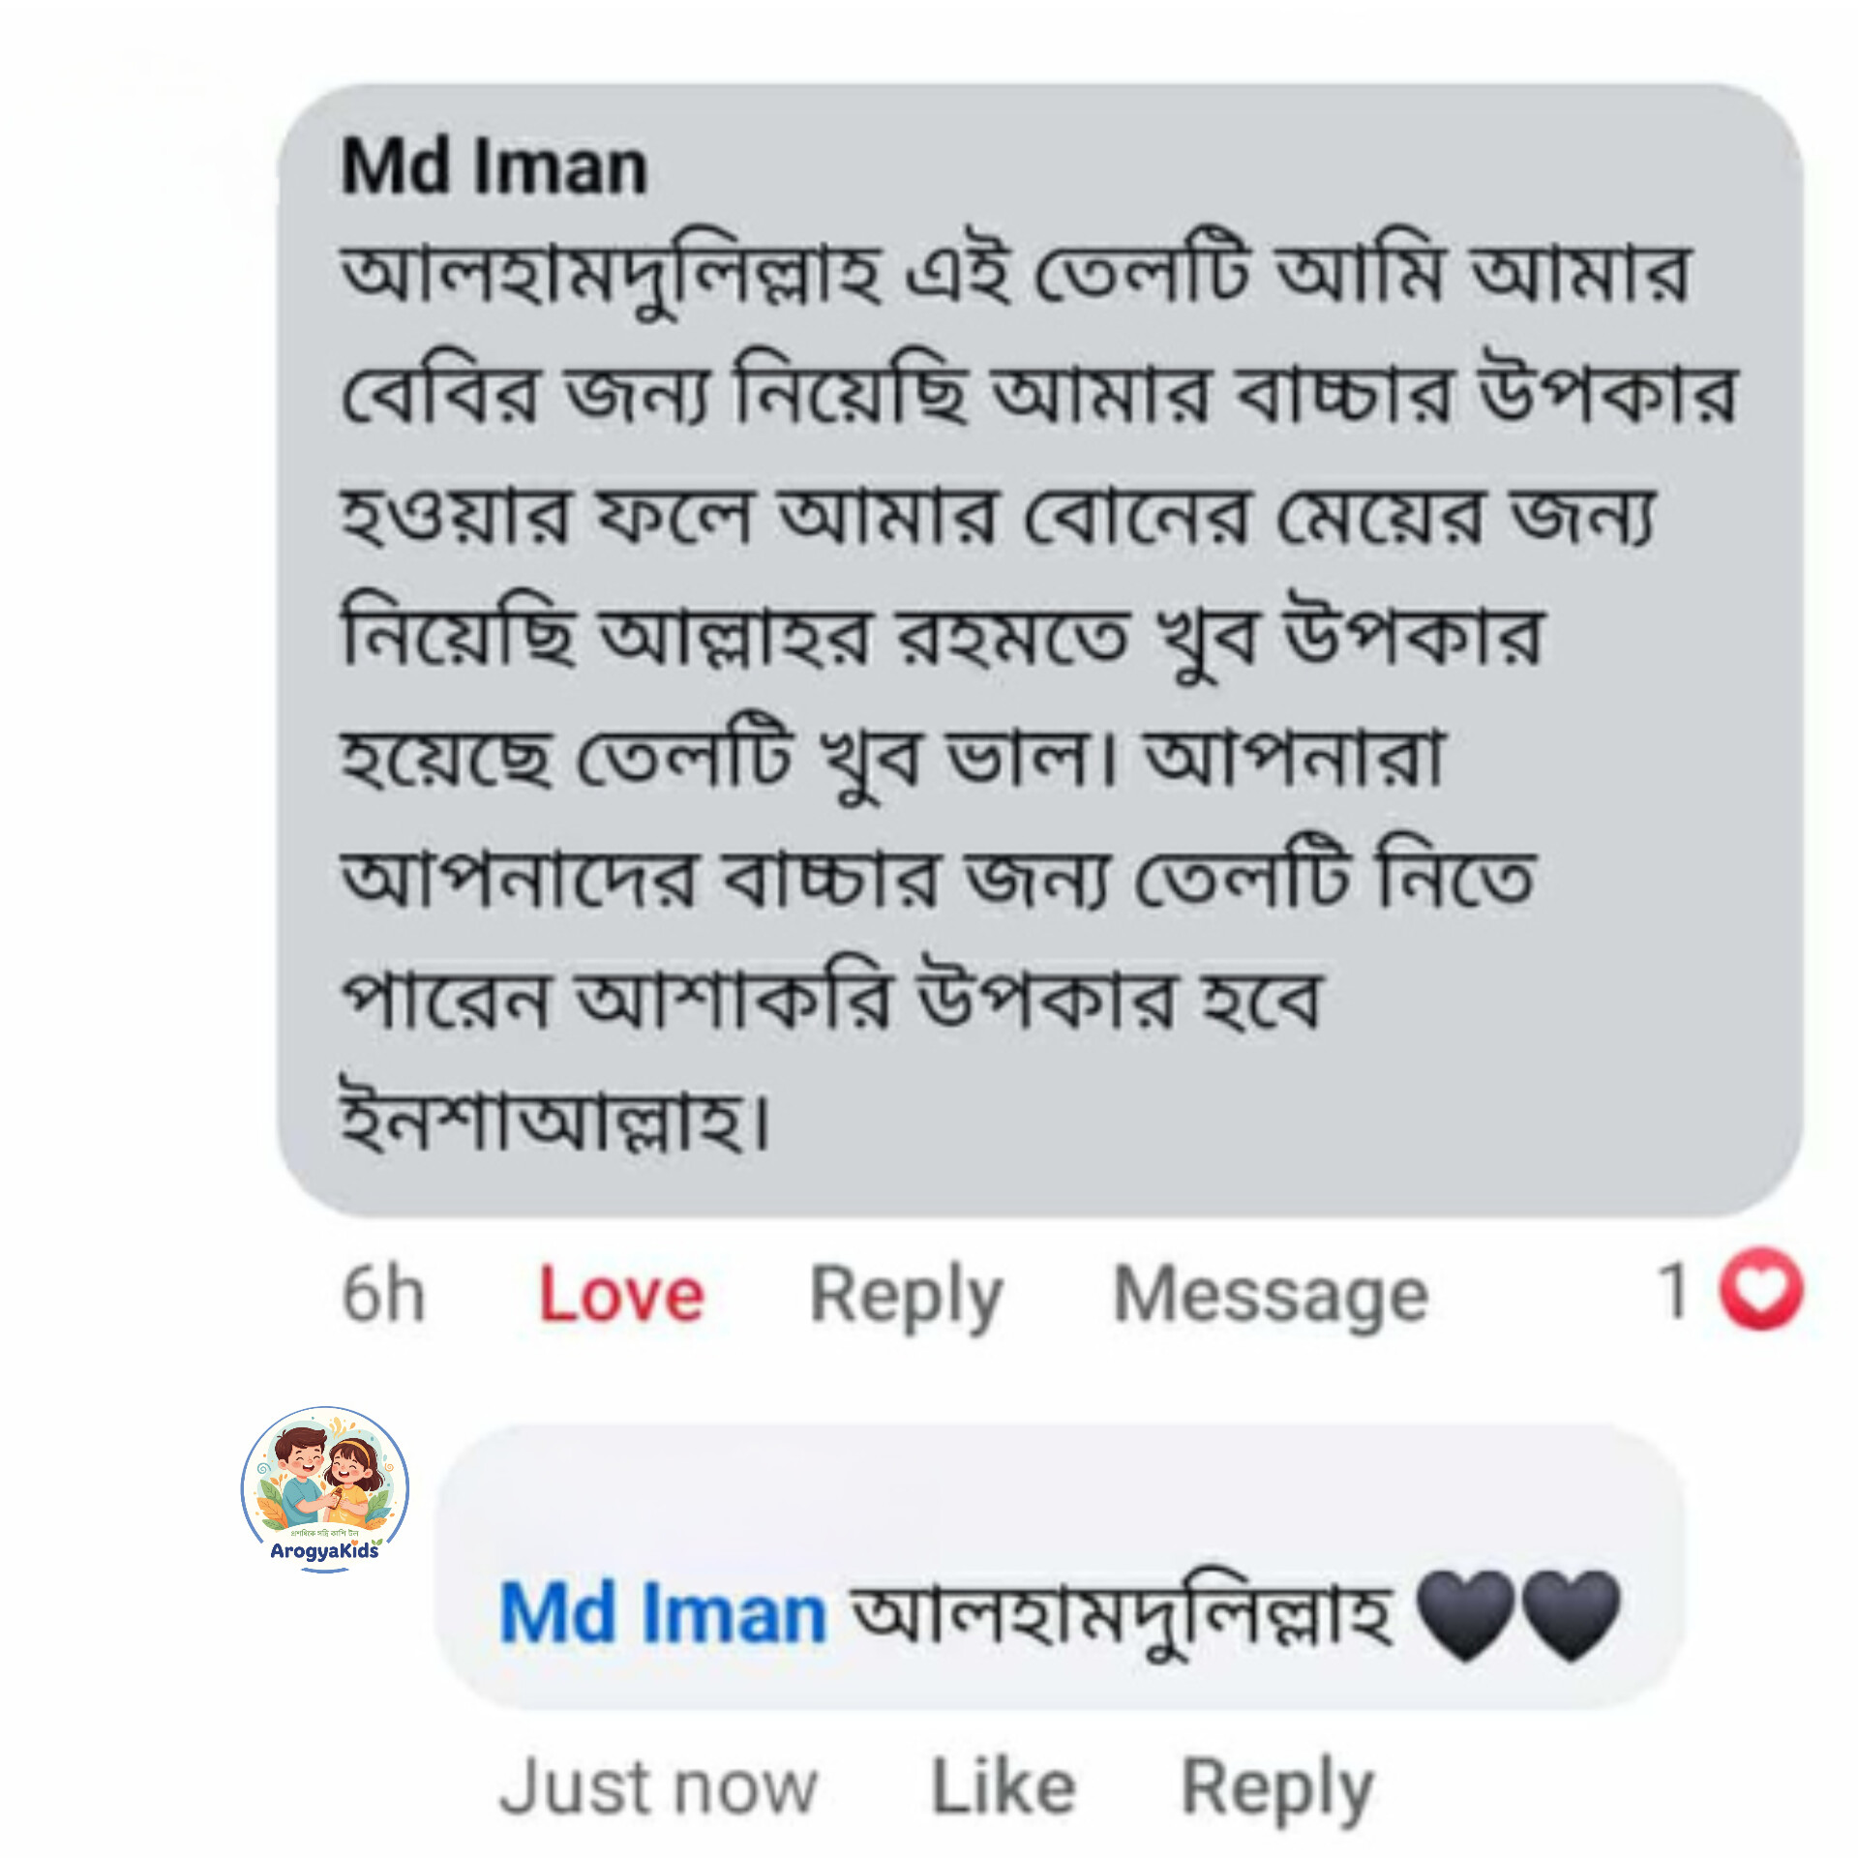The width and height of the screenshot is (1858, 1858).
Task: Reply to Md Iman's top comment
Action: pyautogui.click(x=906, y=1297)
